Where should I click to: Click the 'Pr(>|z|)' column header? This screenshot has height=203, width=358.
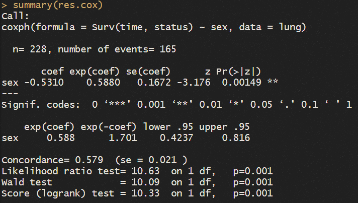point(238,72)
